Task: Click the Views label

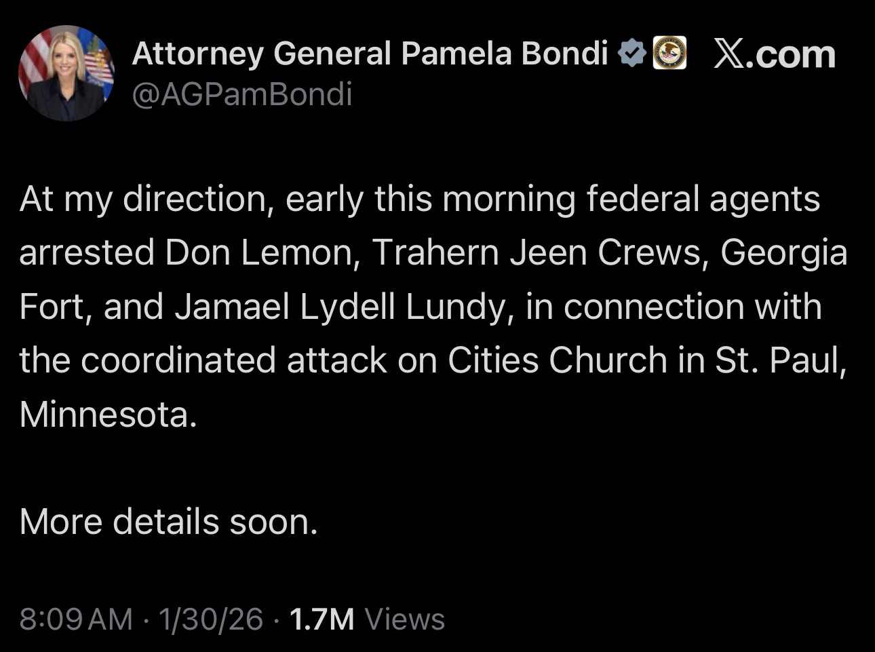Action: (x=404, y=619)
